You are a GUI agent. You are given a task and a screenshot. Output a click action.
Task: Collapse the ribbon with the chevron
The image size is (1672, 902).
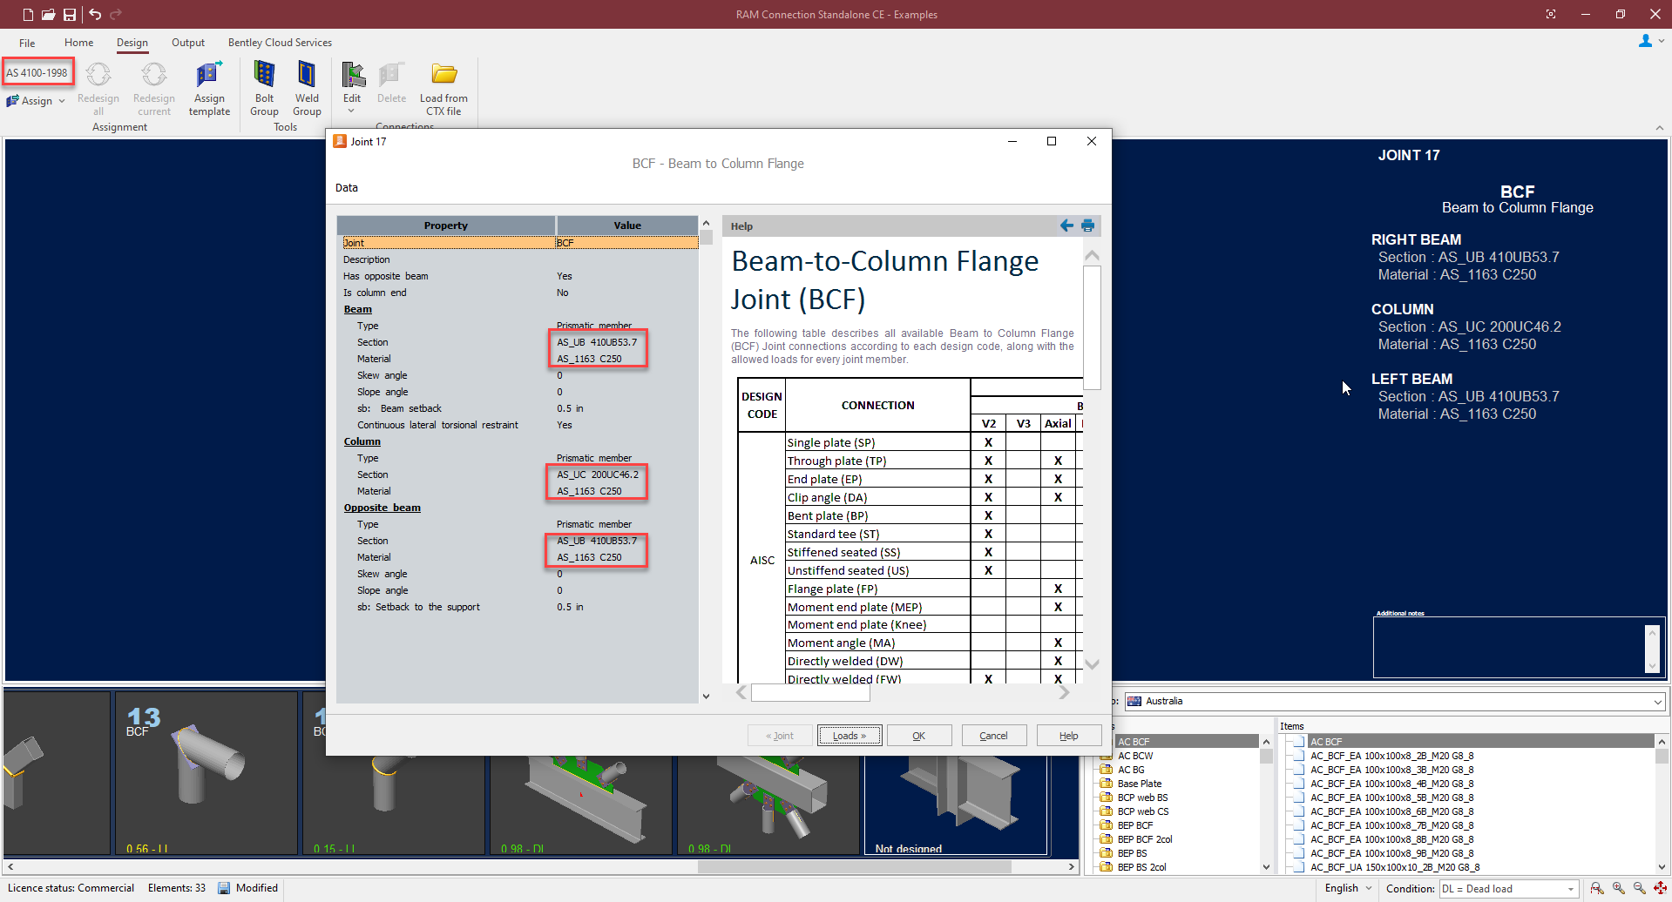[1659, 128]
